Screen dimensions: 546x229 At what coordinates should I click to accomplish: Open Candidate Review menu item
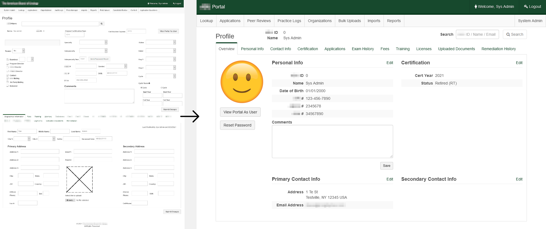tap(120, 10)
